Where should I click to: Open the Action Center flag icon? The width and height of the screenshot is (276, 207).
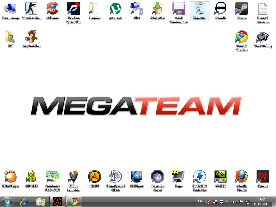click(x=241, y=202)
